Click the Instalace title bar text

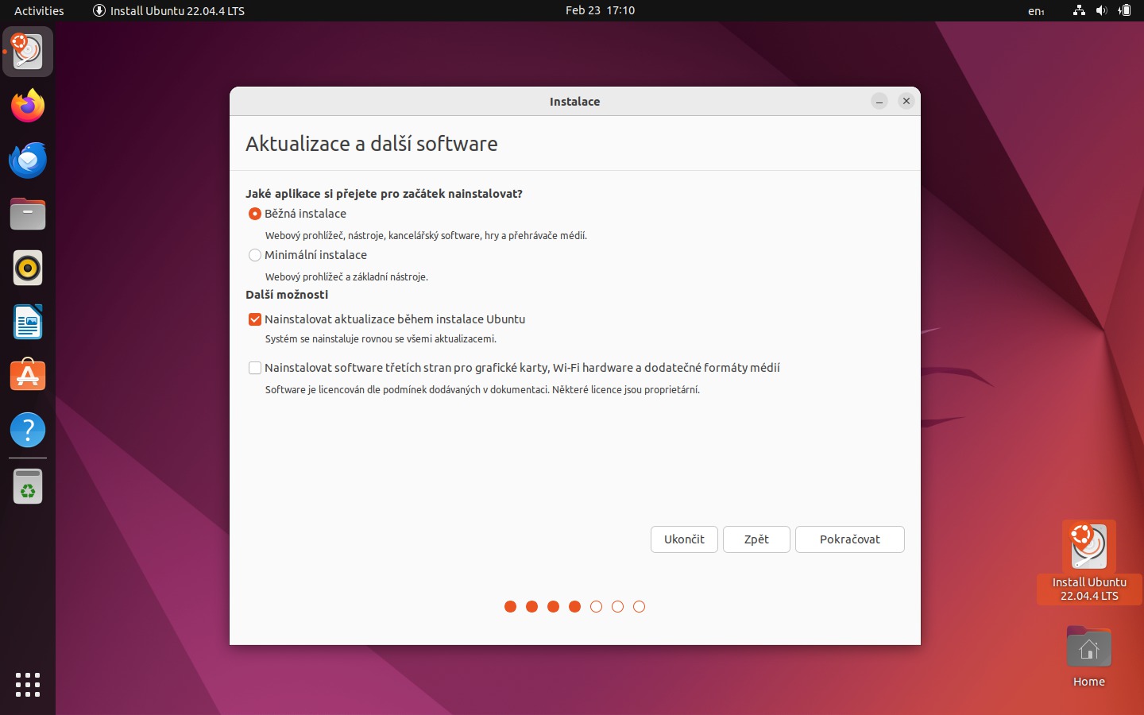click(575, 102)
